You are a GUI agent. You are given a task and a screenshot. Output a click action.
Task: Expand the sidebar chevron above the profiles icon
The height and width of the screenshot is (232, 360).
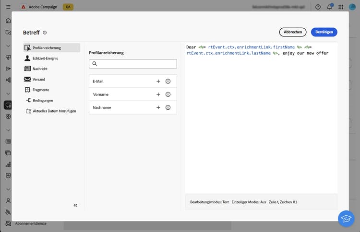[x=8, y=189]
